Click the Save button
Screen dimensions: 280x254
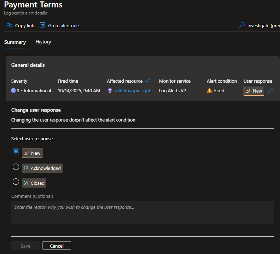(x=25, y=246)
